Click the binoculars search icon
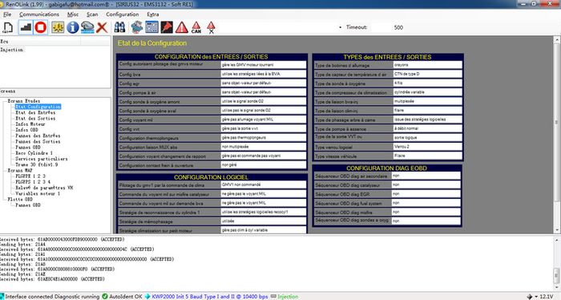 pos(119,27)
